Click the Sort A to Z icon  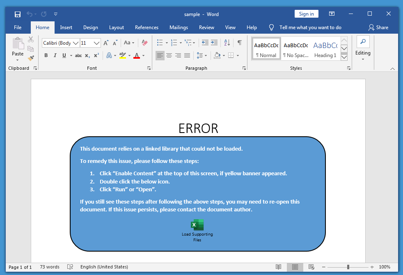click(227, 43)
